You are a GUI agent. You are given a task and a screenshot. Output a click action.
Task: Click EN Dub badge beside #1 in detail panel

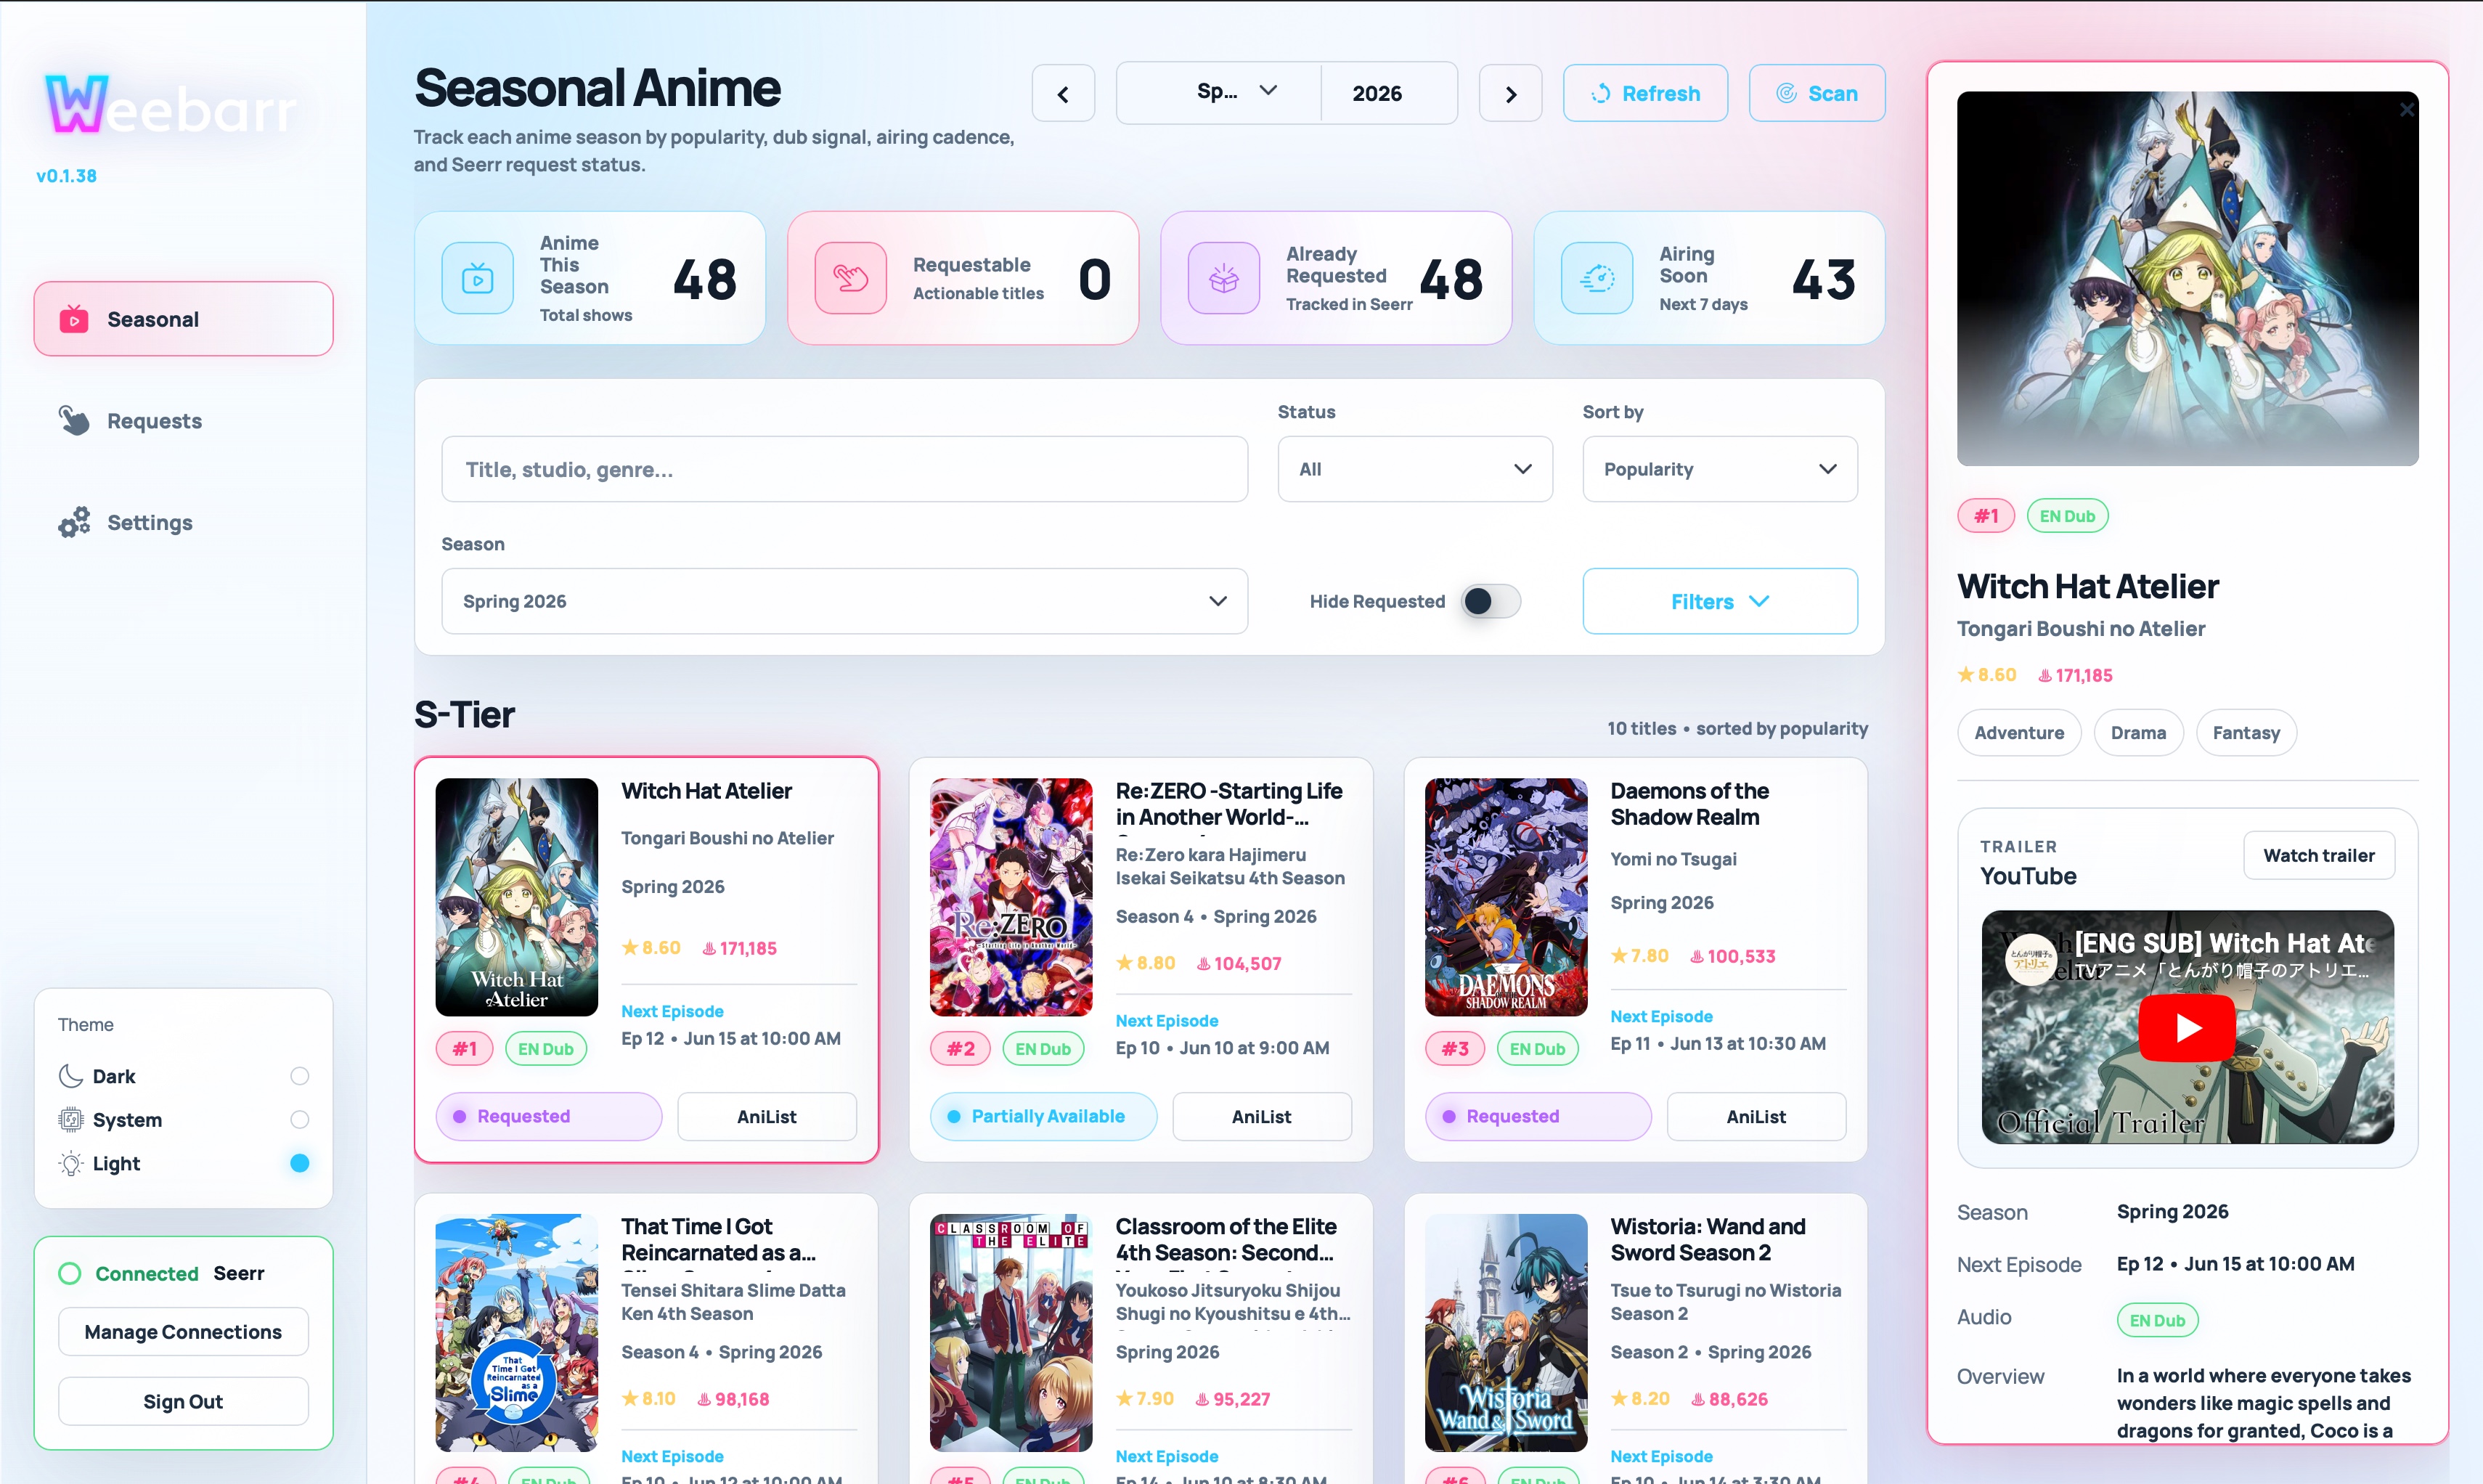click(x=2067, y=516)
